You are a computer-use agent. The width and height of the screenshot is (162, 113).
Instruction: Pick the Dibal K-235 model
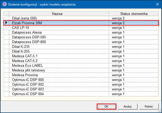[21, 47]
